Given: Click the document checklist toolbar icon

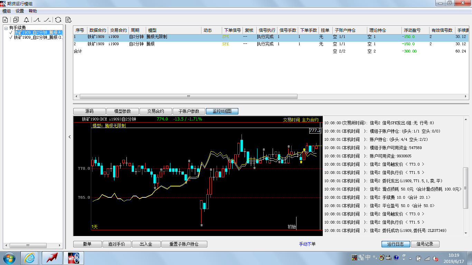Looking at the screenshot, I should click(68, 20).
